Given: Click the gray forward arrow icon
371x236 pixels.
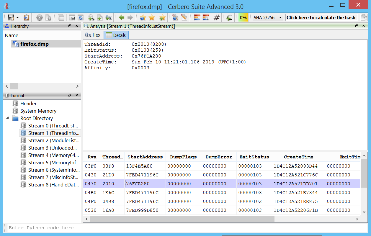Looking at the screenshot, I should click(x=130, y=17).
